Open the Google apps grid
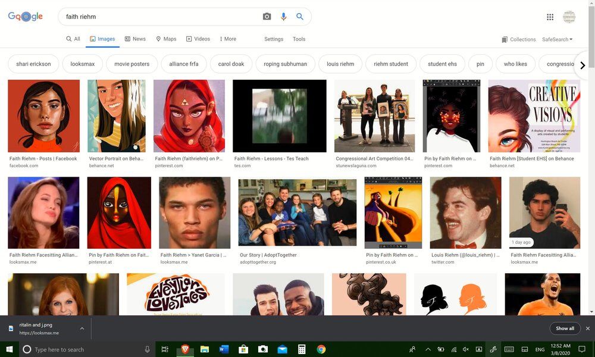The image size is (595, 357). click(x=550, y=17)
